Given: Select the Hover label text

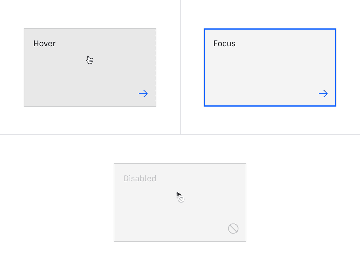Looking at the screenshot, I should coord(44,43).
